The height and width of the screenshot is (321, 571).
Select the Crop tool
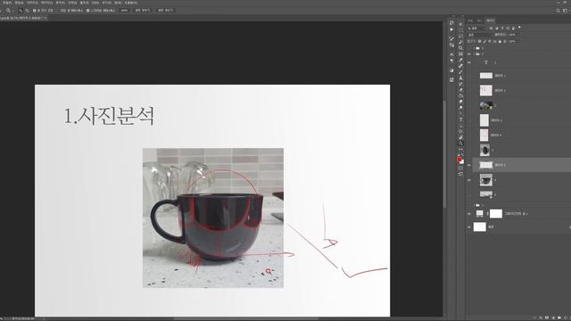[460, 48]
